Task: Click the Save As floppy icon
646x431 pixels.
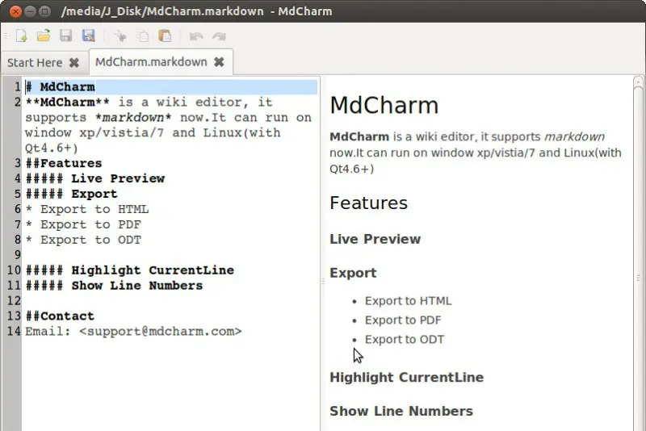Action: pyautogui.click(x=88, y=36)
